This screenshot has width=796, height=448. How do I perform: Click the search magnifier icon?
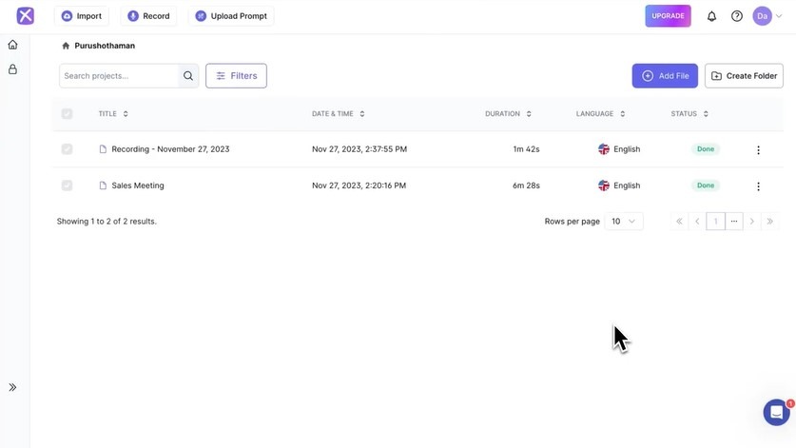click(188, 76)
